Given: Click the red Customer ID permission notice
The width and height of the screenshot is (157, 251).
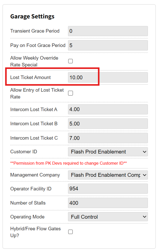Looking at the screenshot, I should tap(69, 163).
